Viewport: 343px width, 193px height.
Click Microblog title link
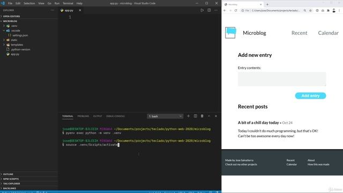click(255, 33)
